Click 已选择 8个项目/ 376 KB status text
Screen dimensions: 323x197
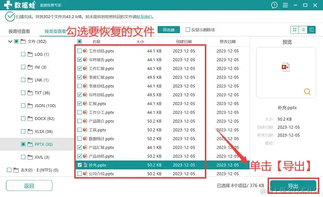pyautogui.click(x=240, y=185)
